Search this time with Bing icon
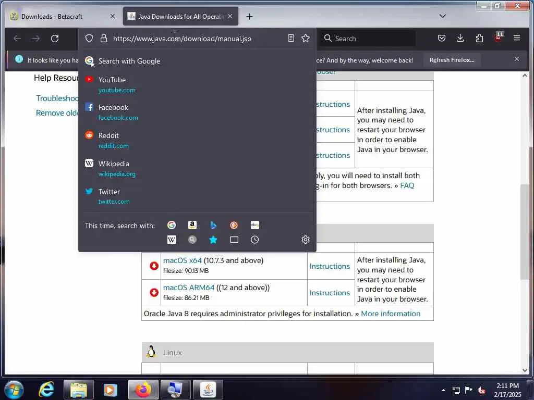534x400 pixels. click(x=213, y=225)
